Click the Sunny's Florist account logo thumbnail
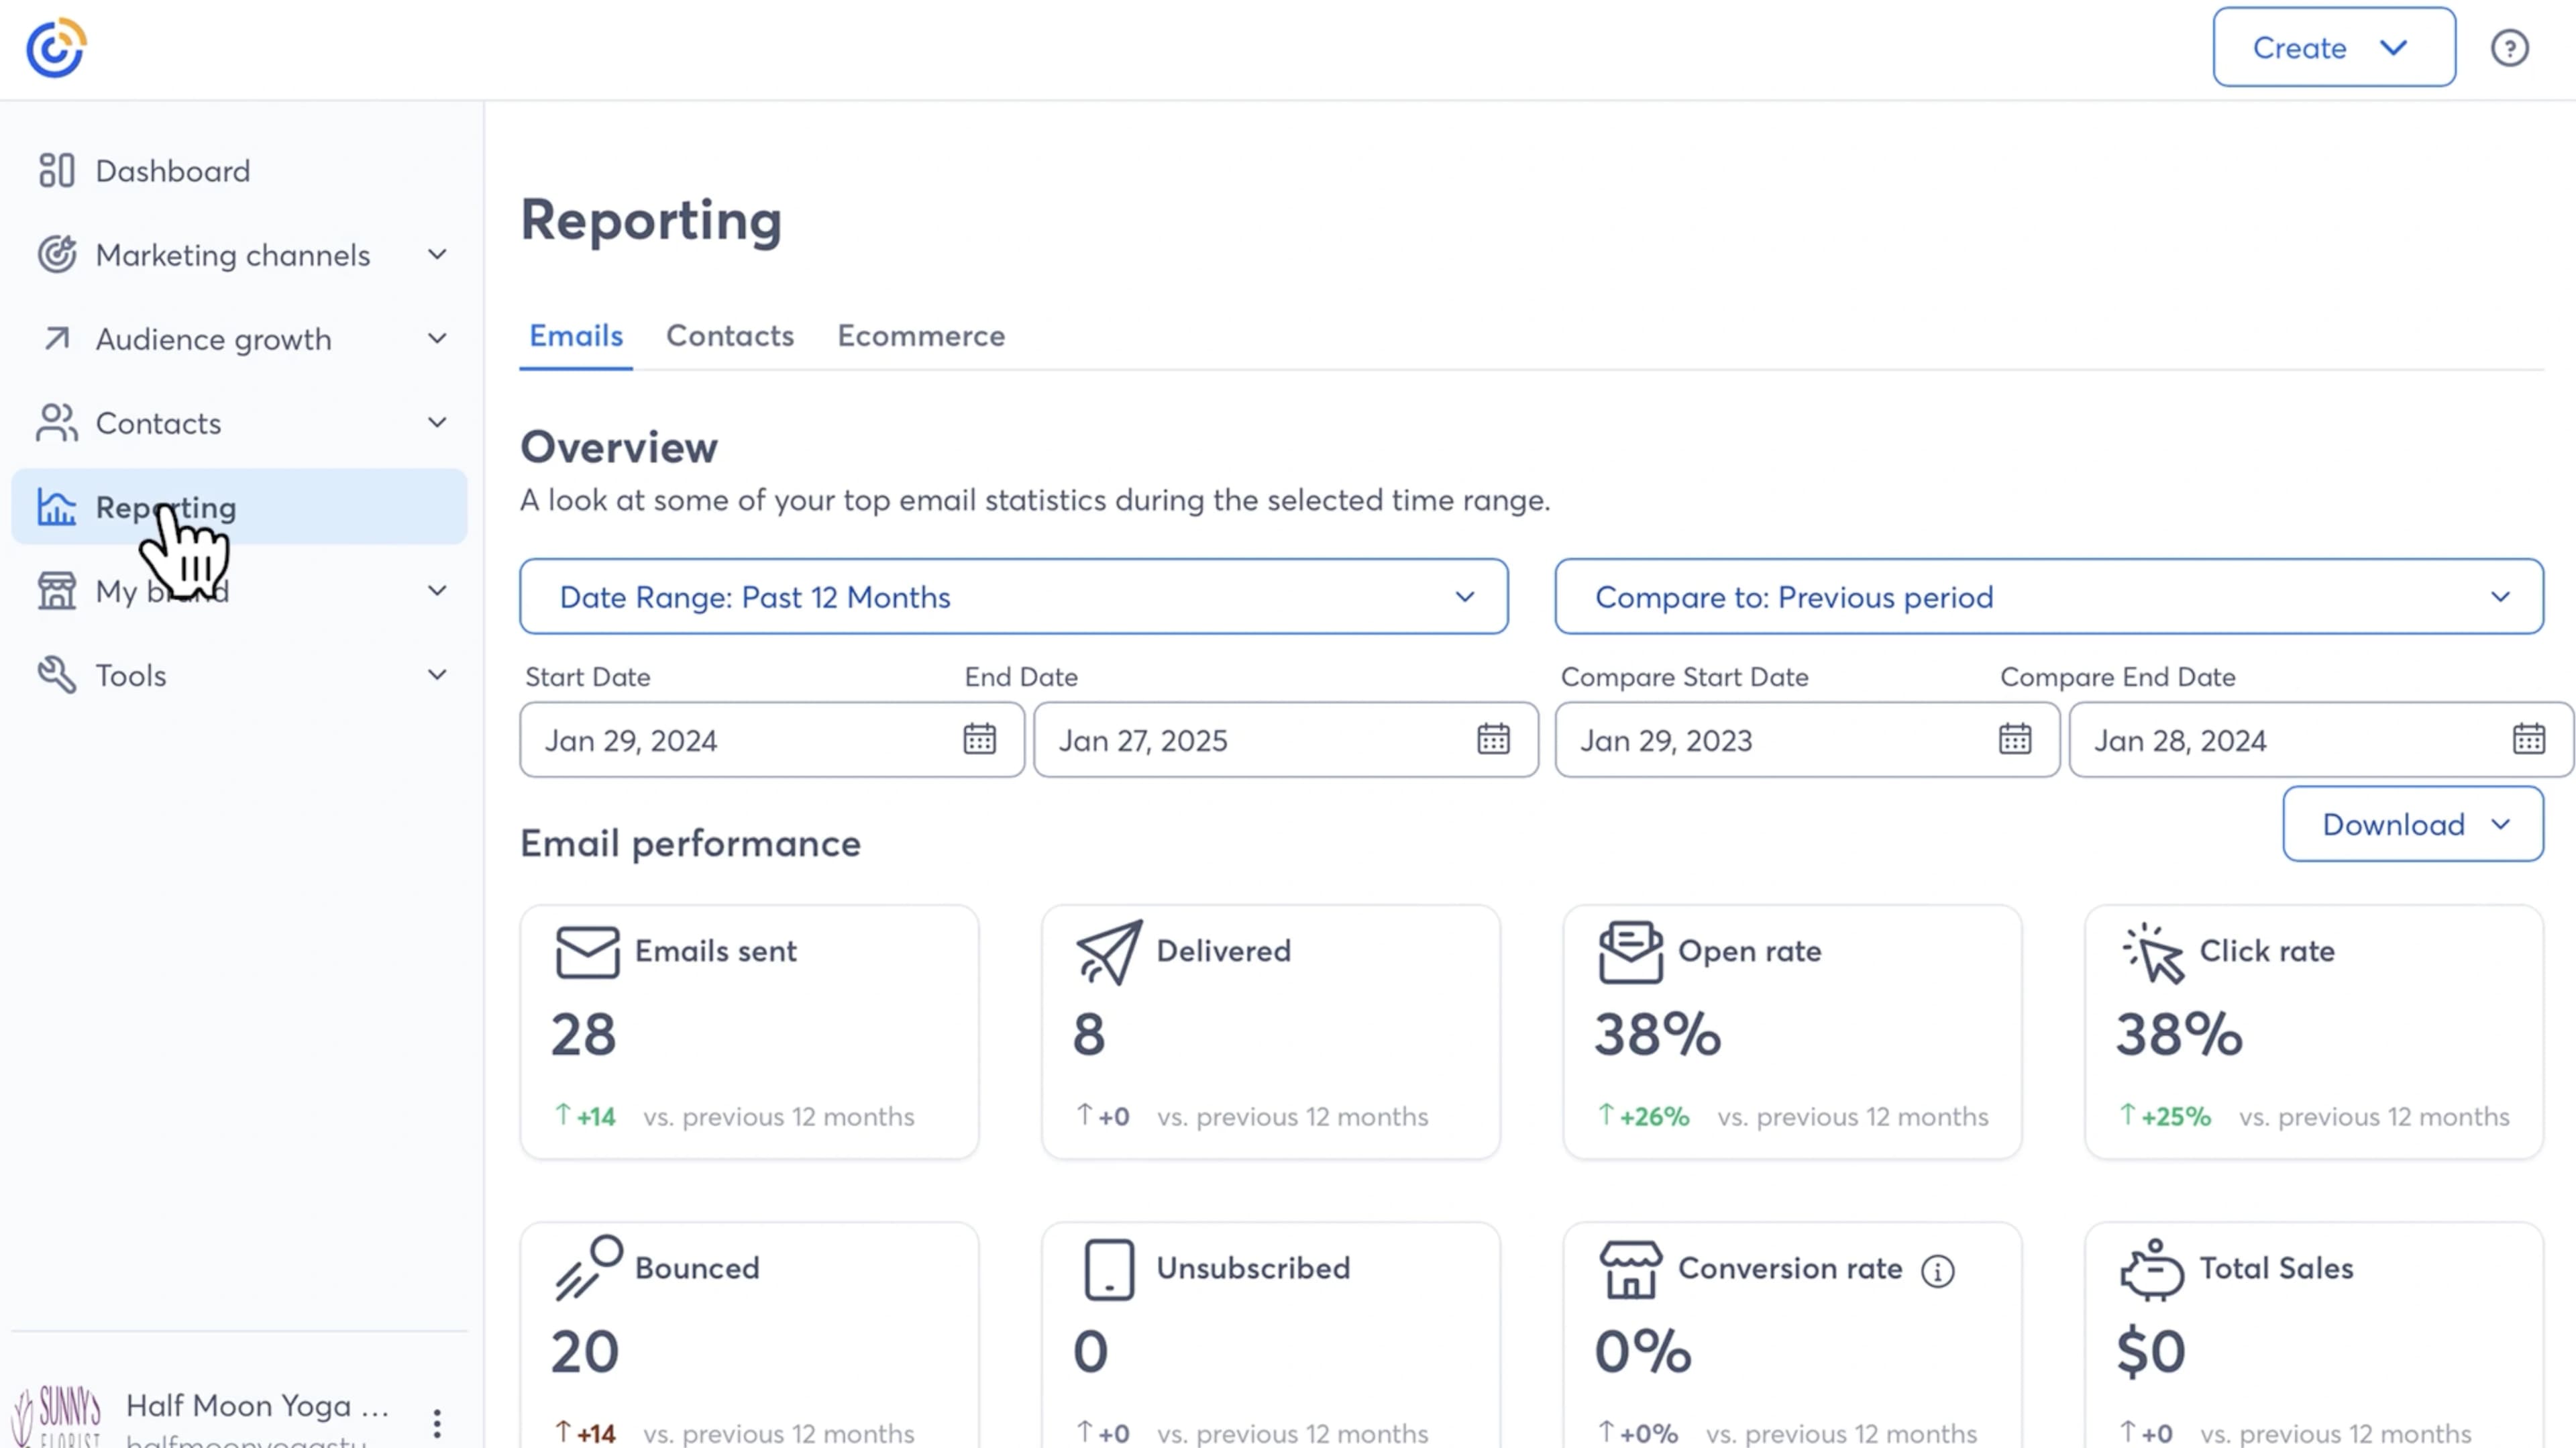The height and width of the screenshot is (1448, 2576). (57, 1415)
